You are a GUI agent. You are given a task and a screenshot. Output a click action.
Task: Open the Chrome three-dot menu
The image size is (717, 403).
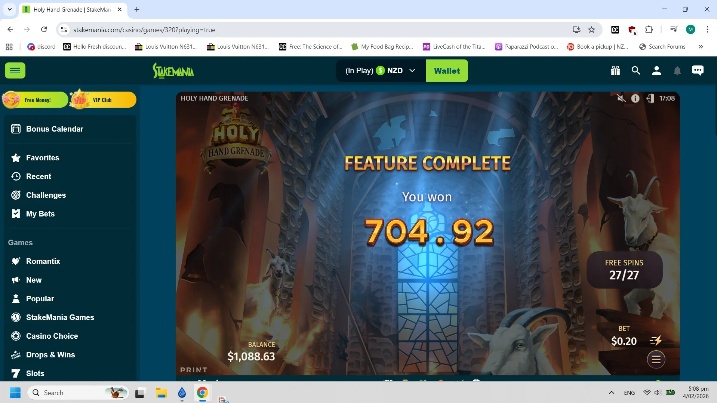point(707,30)
